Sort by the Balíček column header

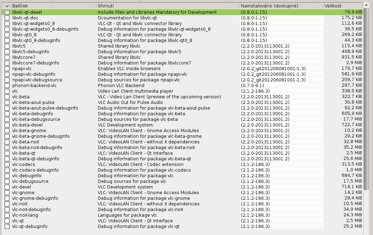coord(20,6)
